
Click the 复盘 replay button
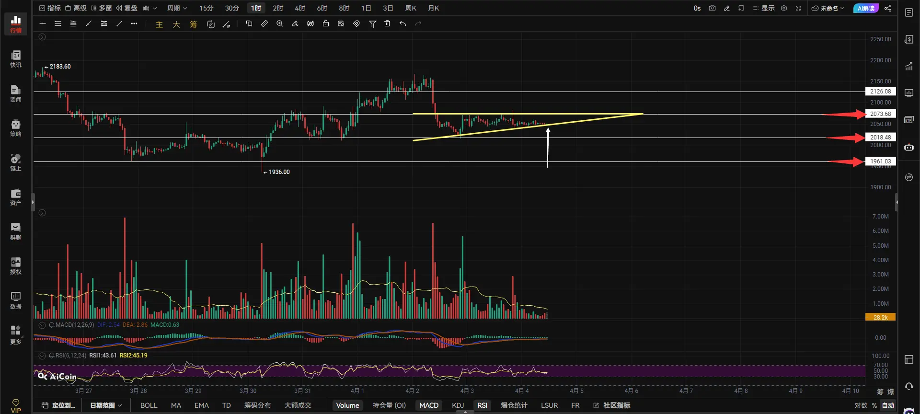(126, 8)
